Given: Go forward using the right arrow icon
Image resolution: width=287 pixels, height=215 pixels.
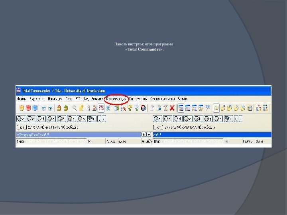Looking at the screenshot, I should click(50, 108).
